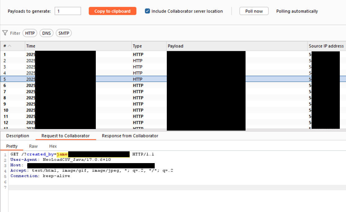Screen dimensions: 346x212
Task: Toggle the HTTP filter chip
Action: (x=30, y=33)
